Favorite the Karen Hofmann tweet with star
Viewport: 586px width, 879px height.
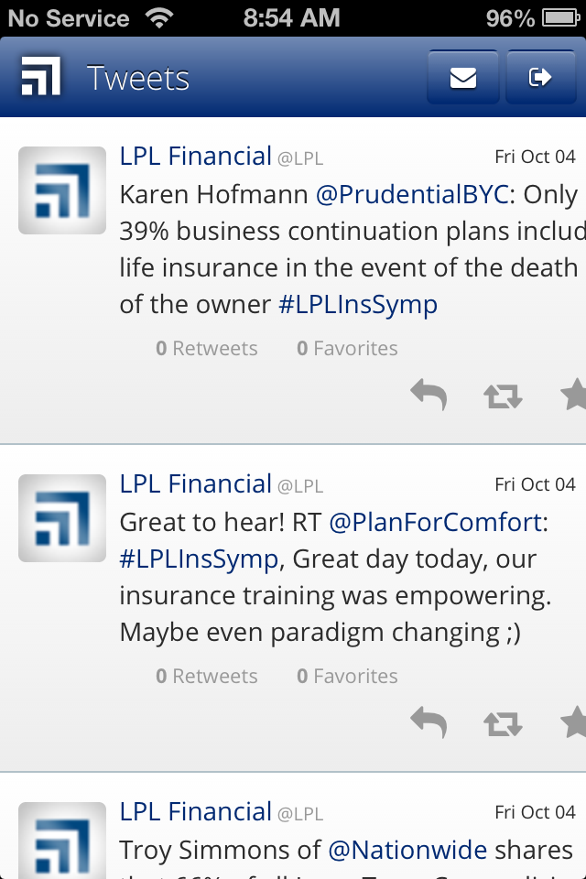[x=573, y=396]
